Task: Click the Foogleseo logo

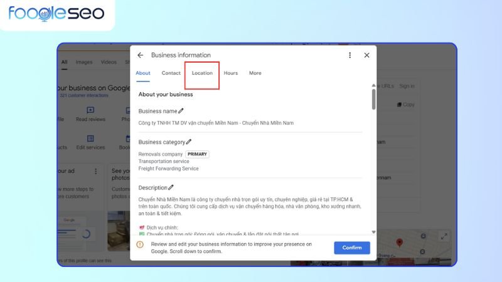Action: 56,13
